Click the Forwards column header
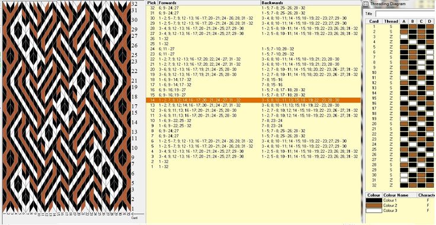This screenshot has height=225, width=436. [x=209, y=3]
